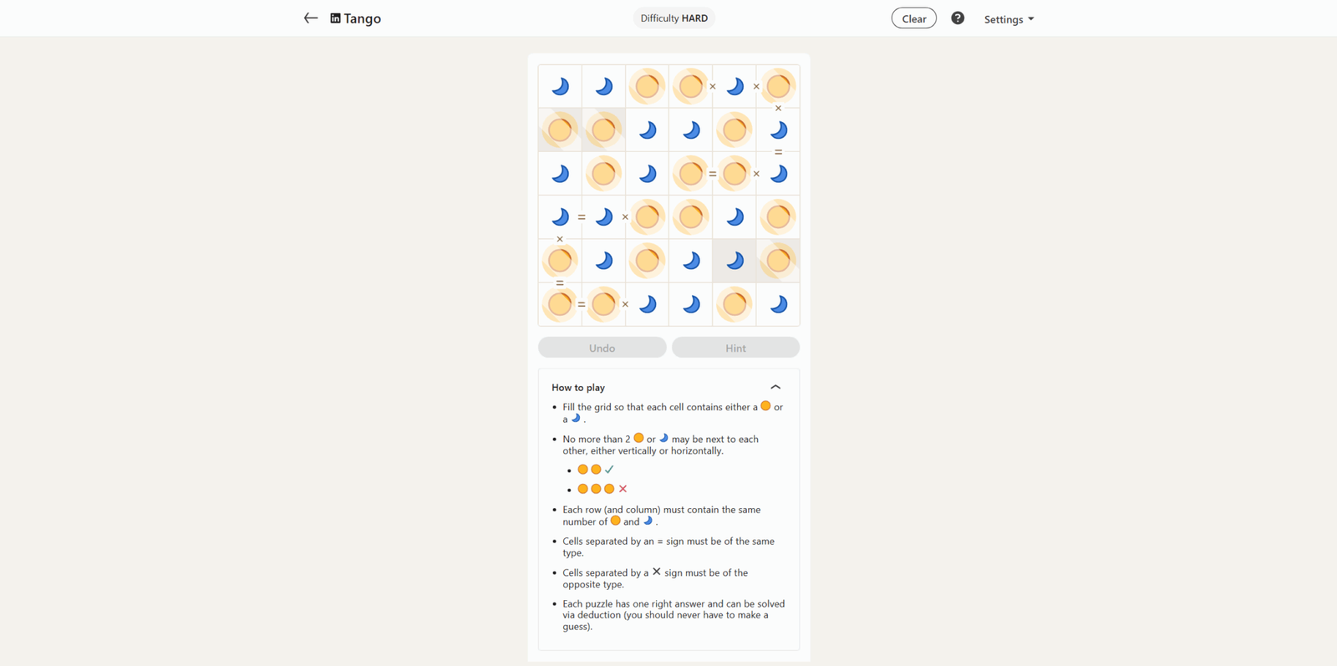This screenshot has width=1337, height=666.
Task: Click the shaded sun starting the second row
Action: [x=560, y=130]
